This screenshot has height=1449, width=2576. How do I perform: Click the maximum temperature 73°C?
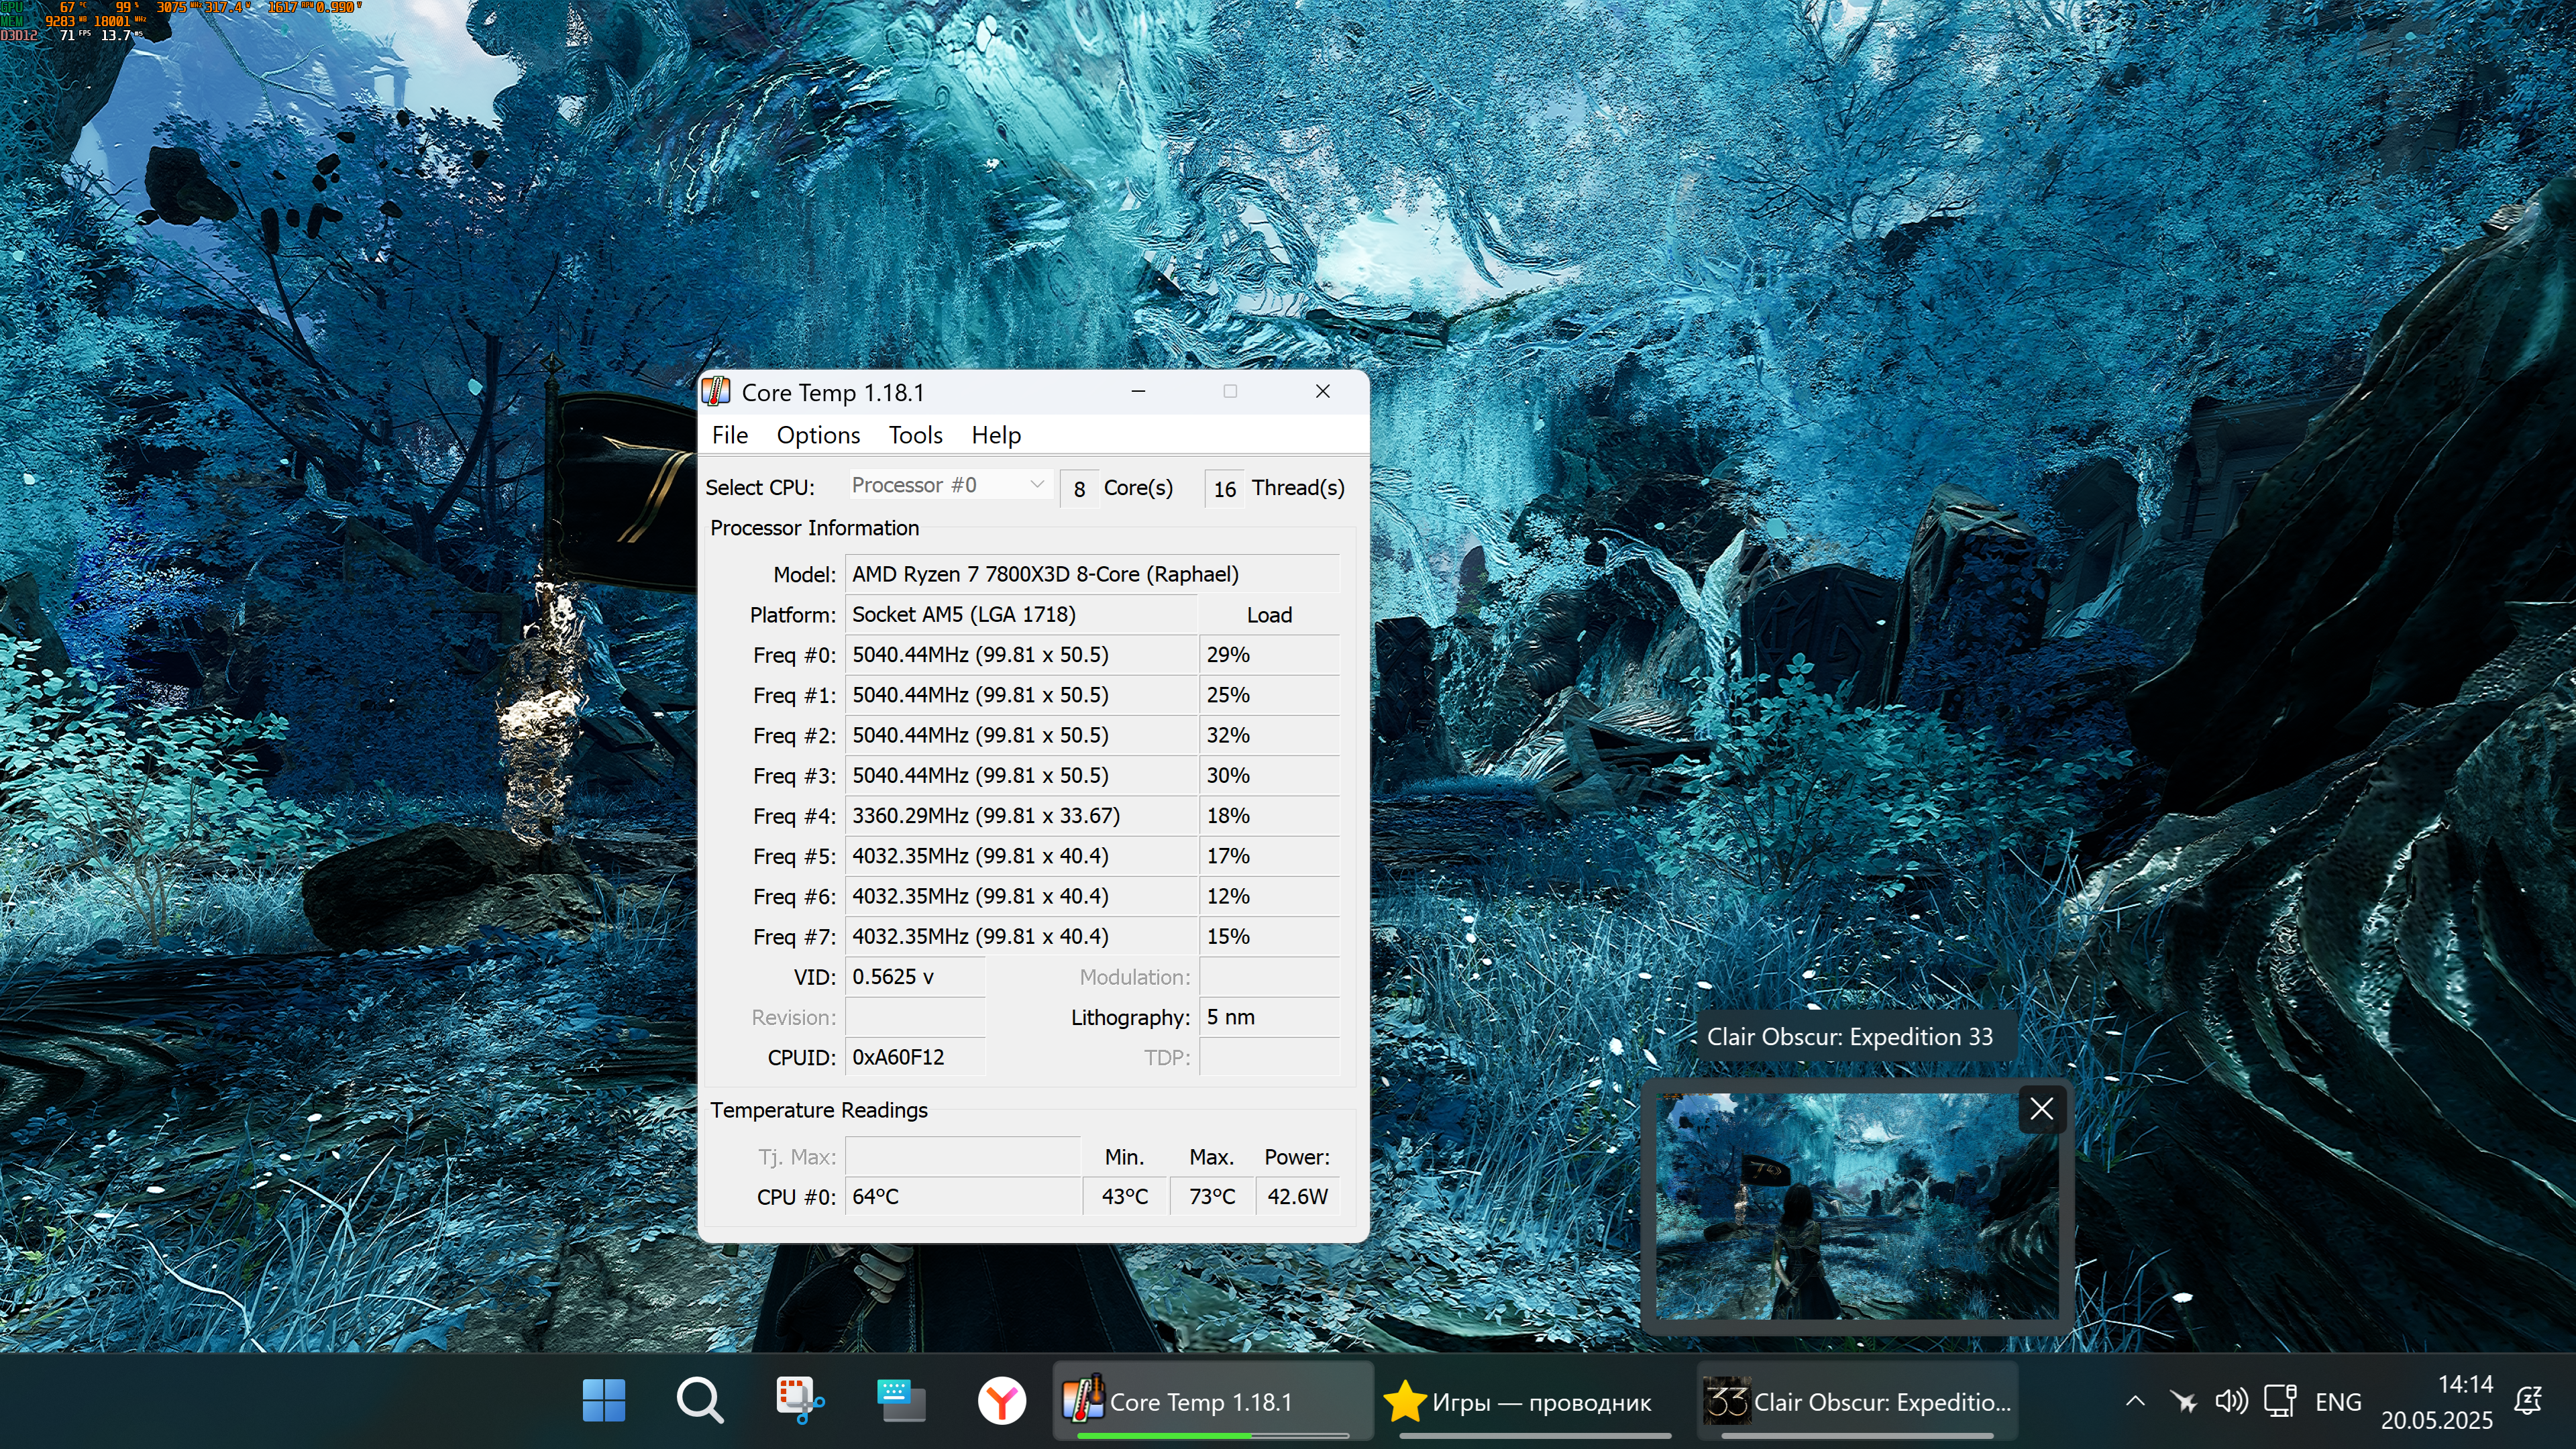point(1211,1196)
